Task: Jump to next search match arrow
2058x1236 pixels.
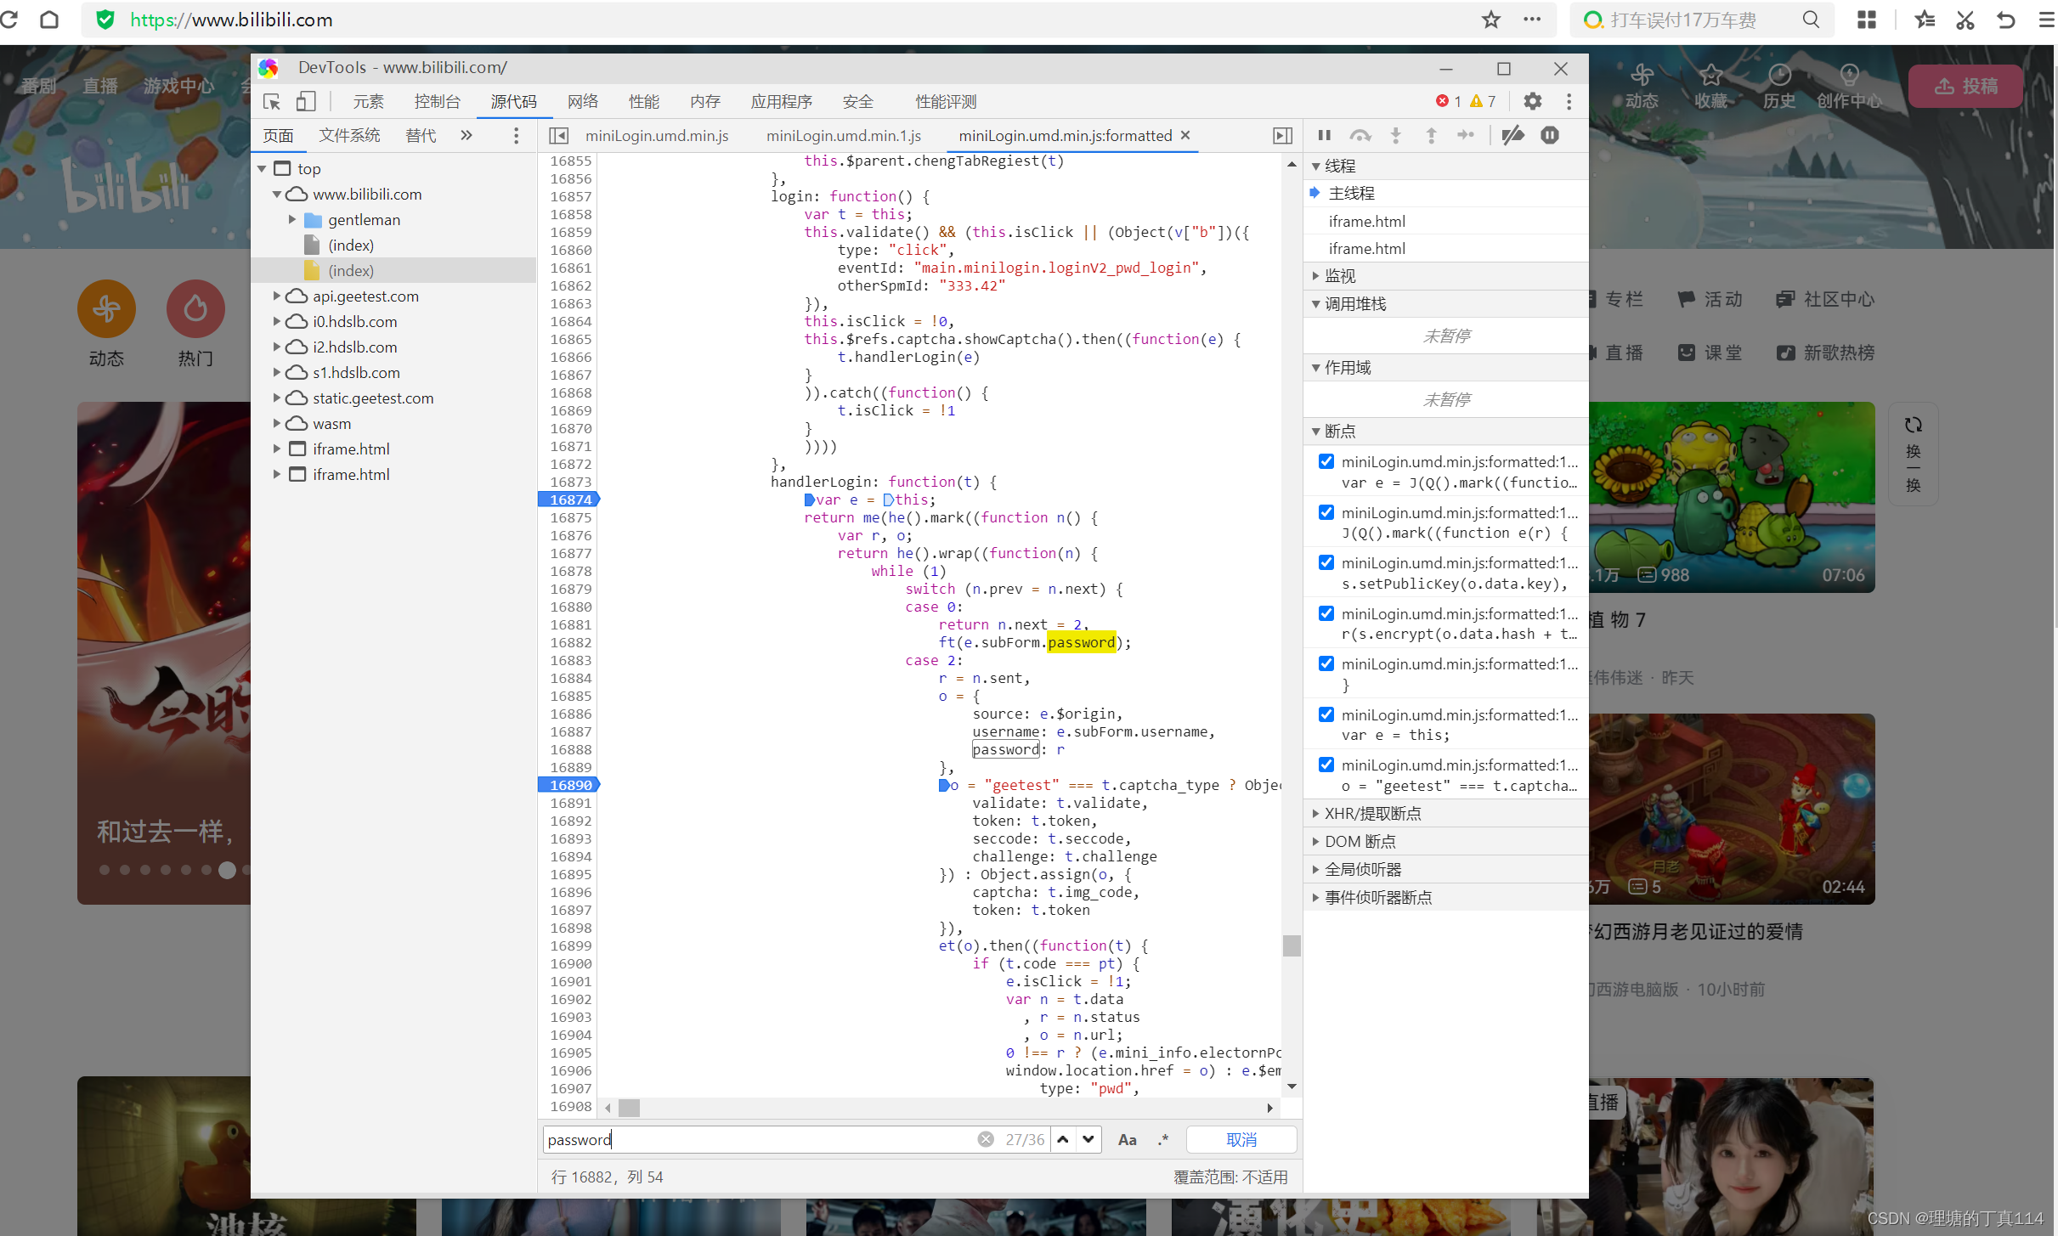Action: click(1088, 1140)
